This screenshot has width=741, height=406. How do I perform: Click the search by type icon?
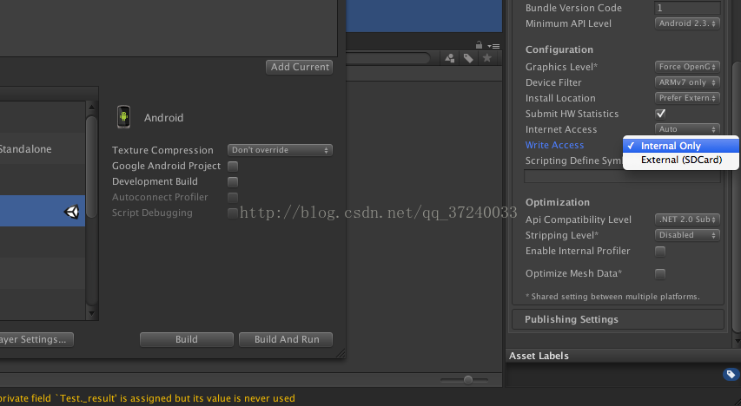450,58
